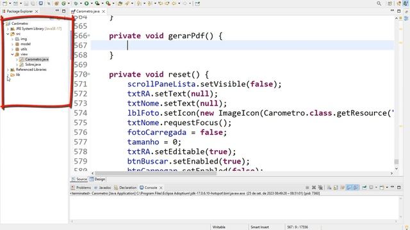Click the Writable status bar entry
Screen dimensions: 410x230
[219, 227]
